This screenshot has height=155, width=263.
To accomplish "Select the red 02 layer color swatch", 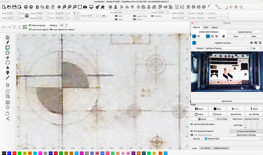I will click(14, 153).
